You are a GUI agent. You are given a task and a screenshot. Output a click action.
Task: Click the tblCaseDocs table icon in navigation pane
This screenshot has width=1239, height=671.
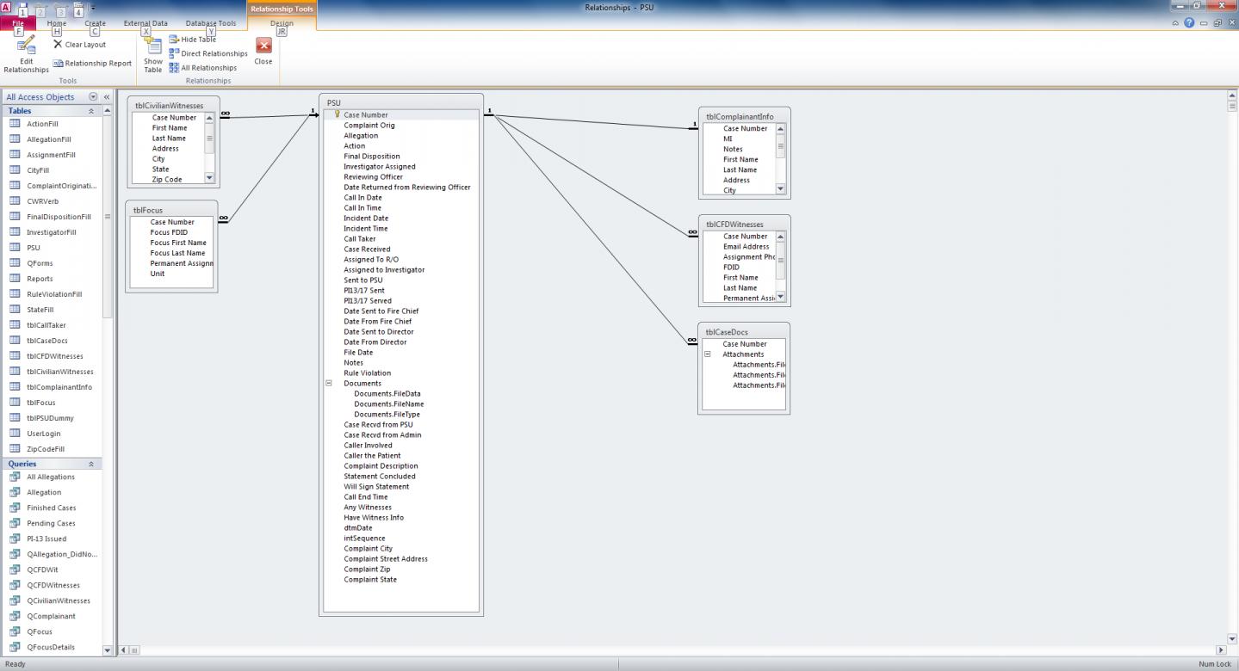[x=15, y=341]
